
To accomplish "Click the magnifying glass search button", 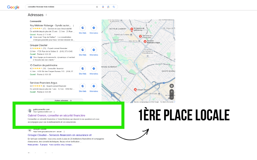I will [114, 7].
